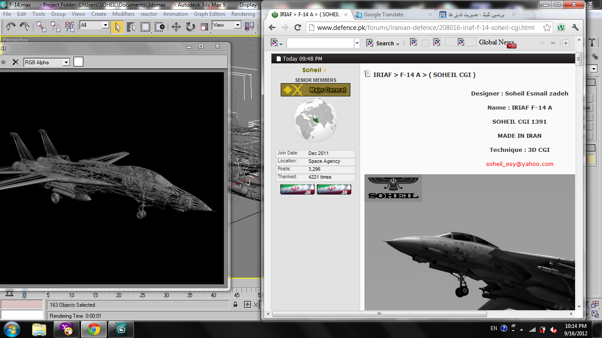602x338 pixels.
Task: Open the Windows Start menu
Action: tap(12, 329)
